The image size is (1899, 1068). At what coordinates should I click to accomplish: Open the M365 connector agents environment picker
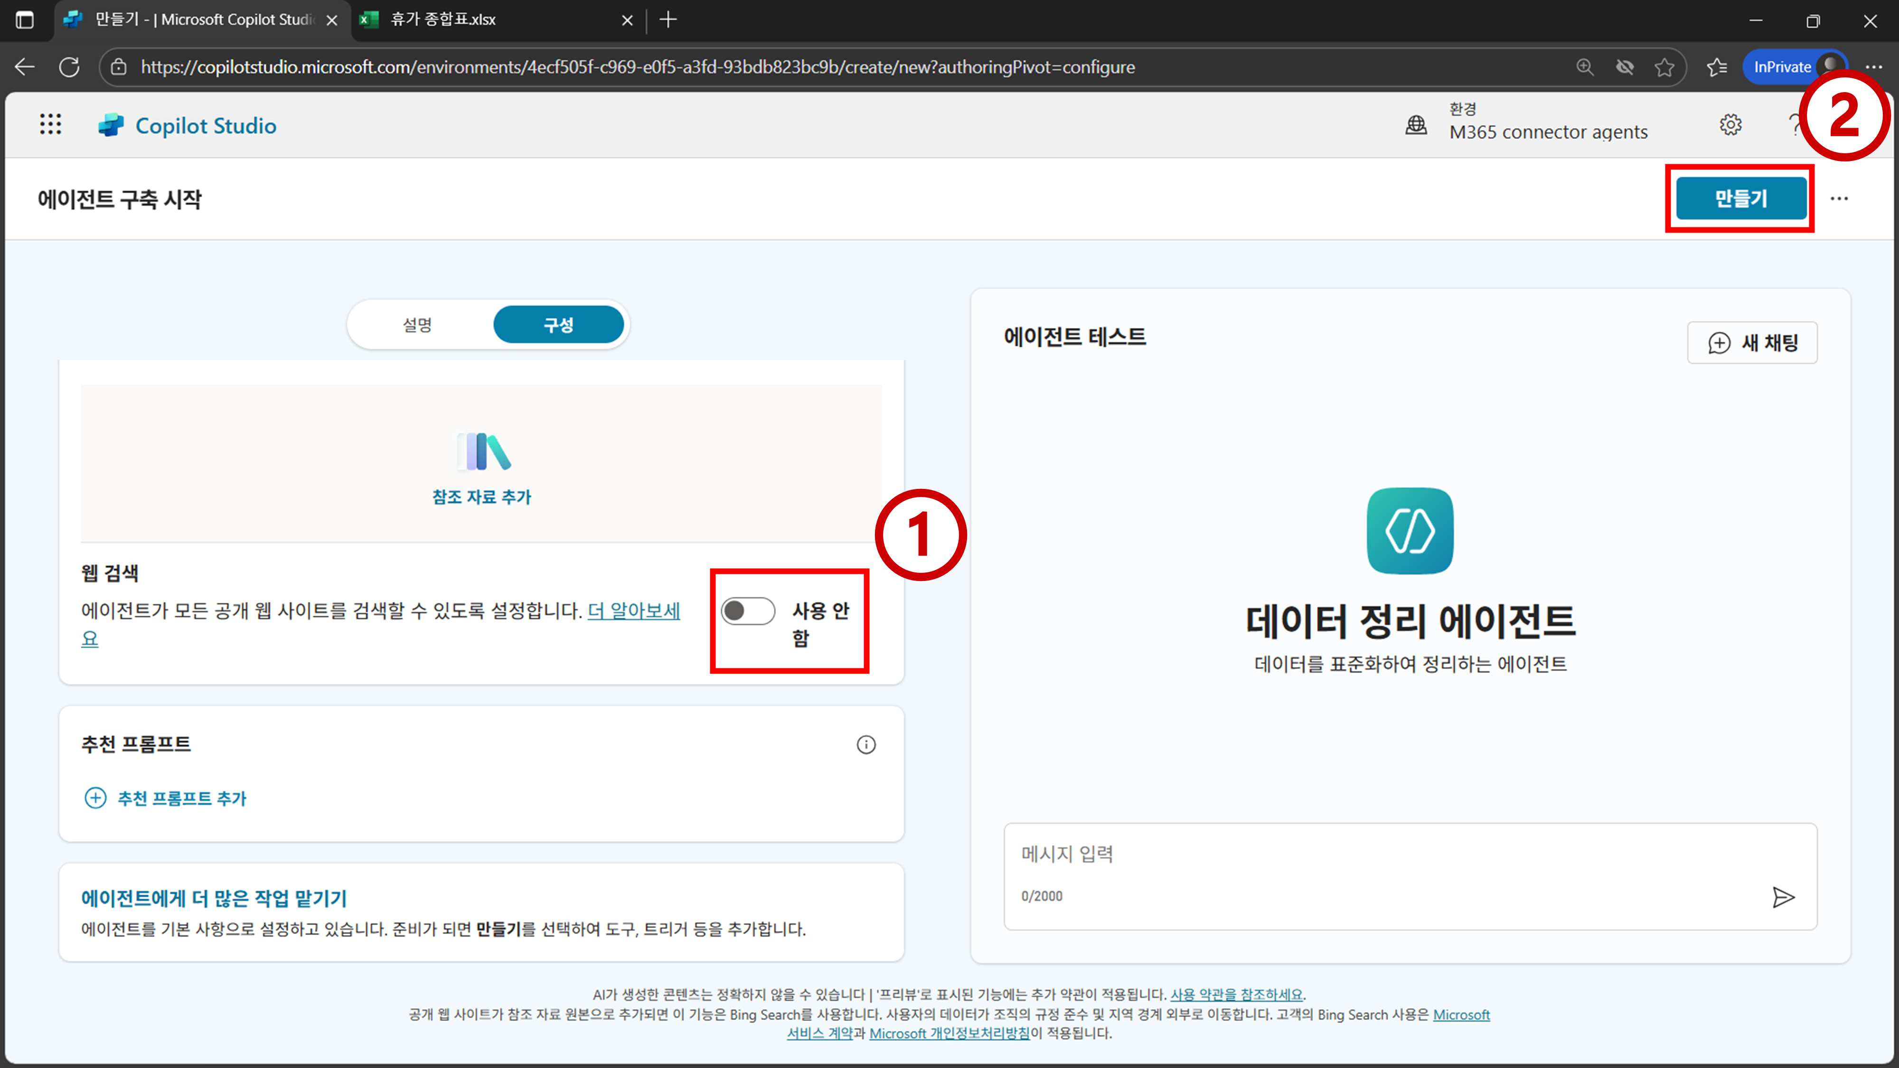click(1547, 132)
